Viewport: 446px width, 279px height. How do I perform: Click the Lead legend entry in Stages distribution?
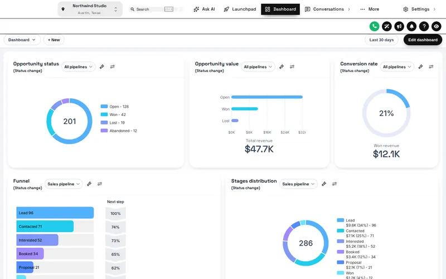[356, 223]
